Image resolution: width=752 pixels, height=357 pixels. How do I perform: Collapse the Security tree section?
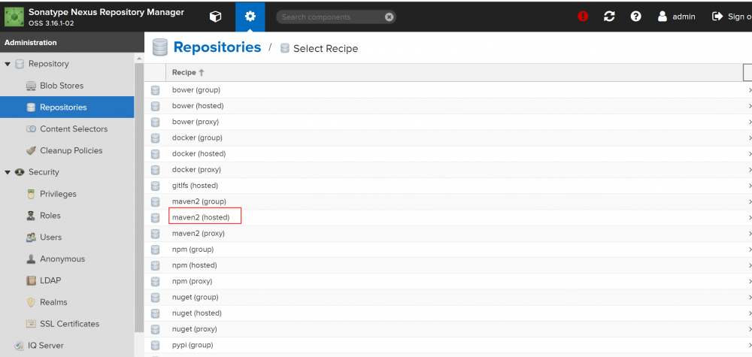point(8,173)
